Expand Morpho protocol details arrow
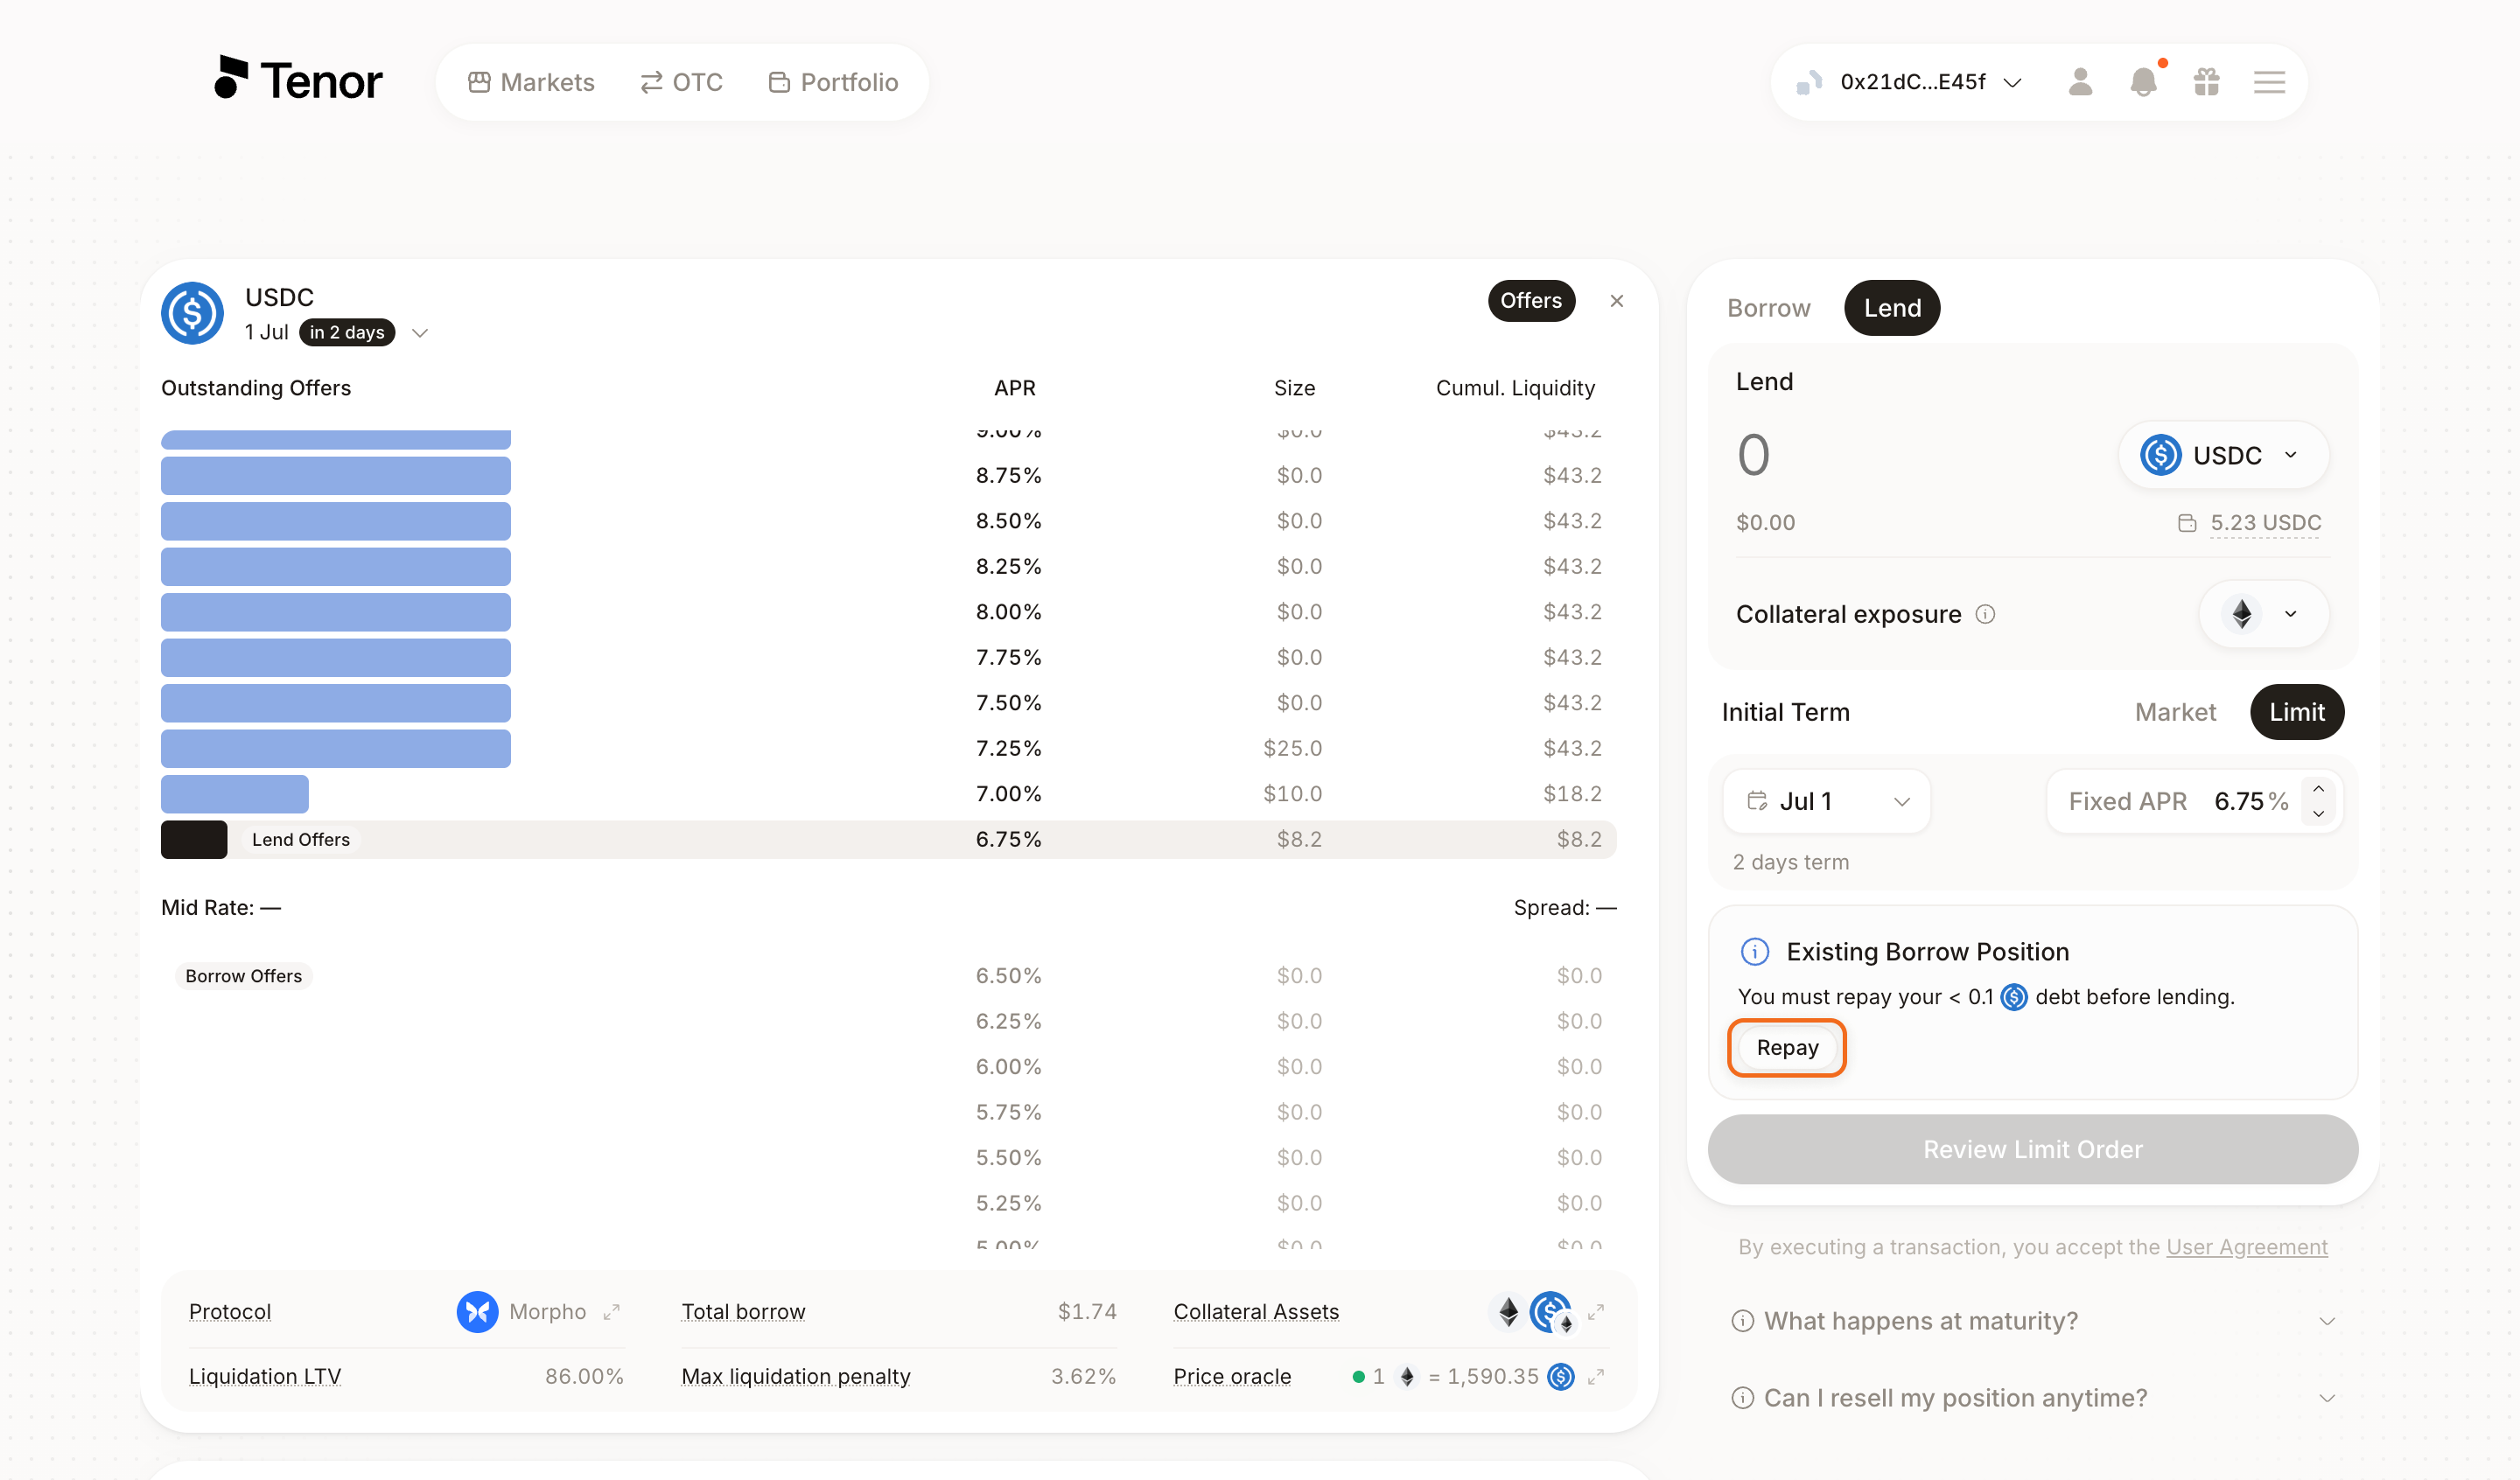 pyautogui.click(x=611, y=1311)
